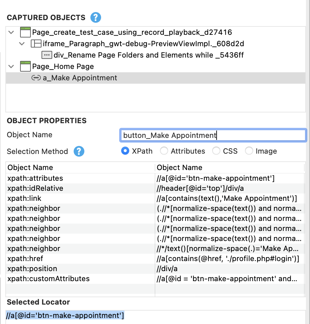
Task: Select the XPath radio button
Action: [125, 151]
